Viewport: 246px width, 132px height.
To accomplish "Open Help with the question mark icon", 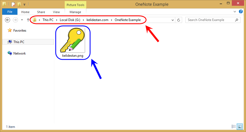I will tap(241, 11).
